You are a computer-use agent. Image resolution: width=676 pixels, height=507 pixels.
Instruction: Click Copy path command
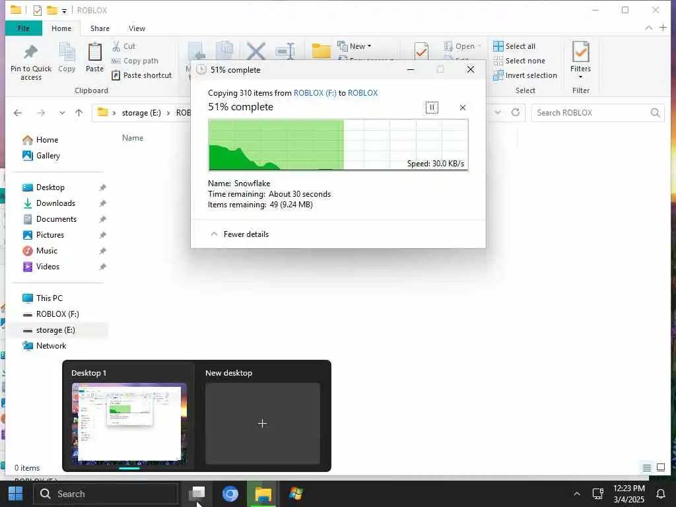click(x=135, y=61)
